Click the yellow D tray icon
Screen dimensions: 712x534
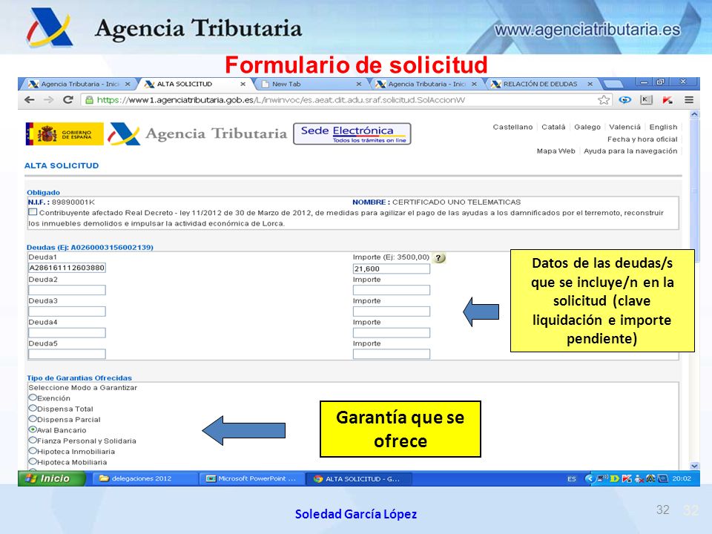pyautogui.click(x=614, y=478)
